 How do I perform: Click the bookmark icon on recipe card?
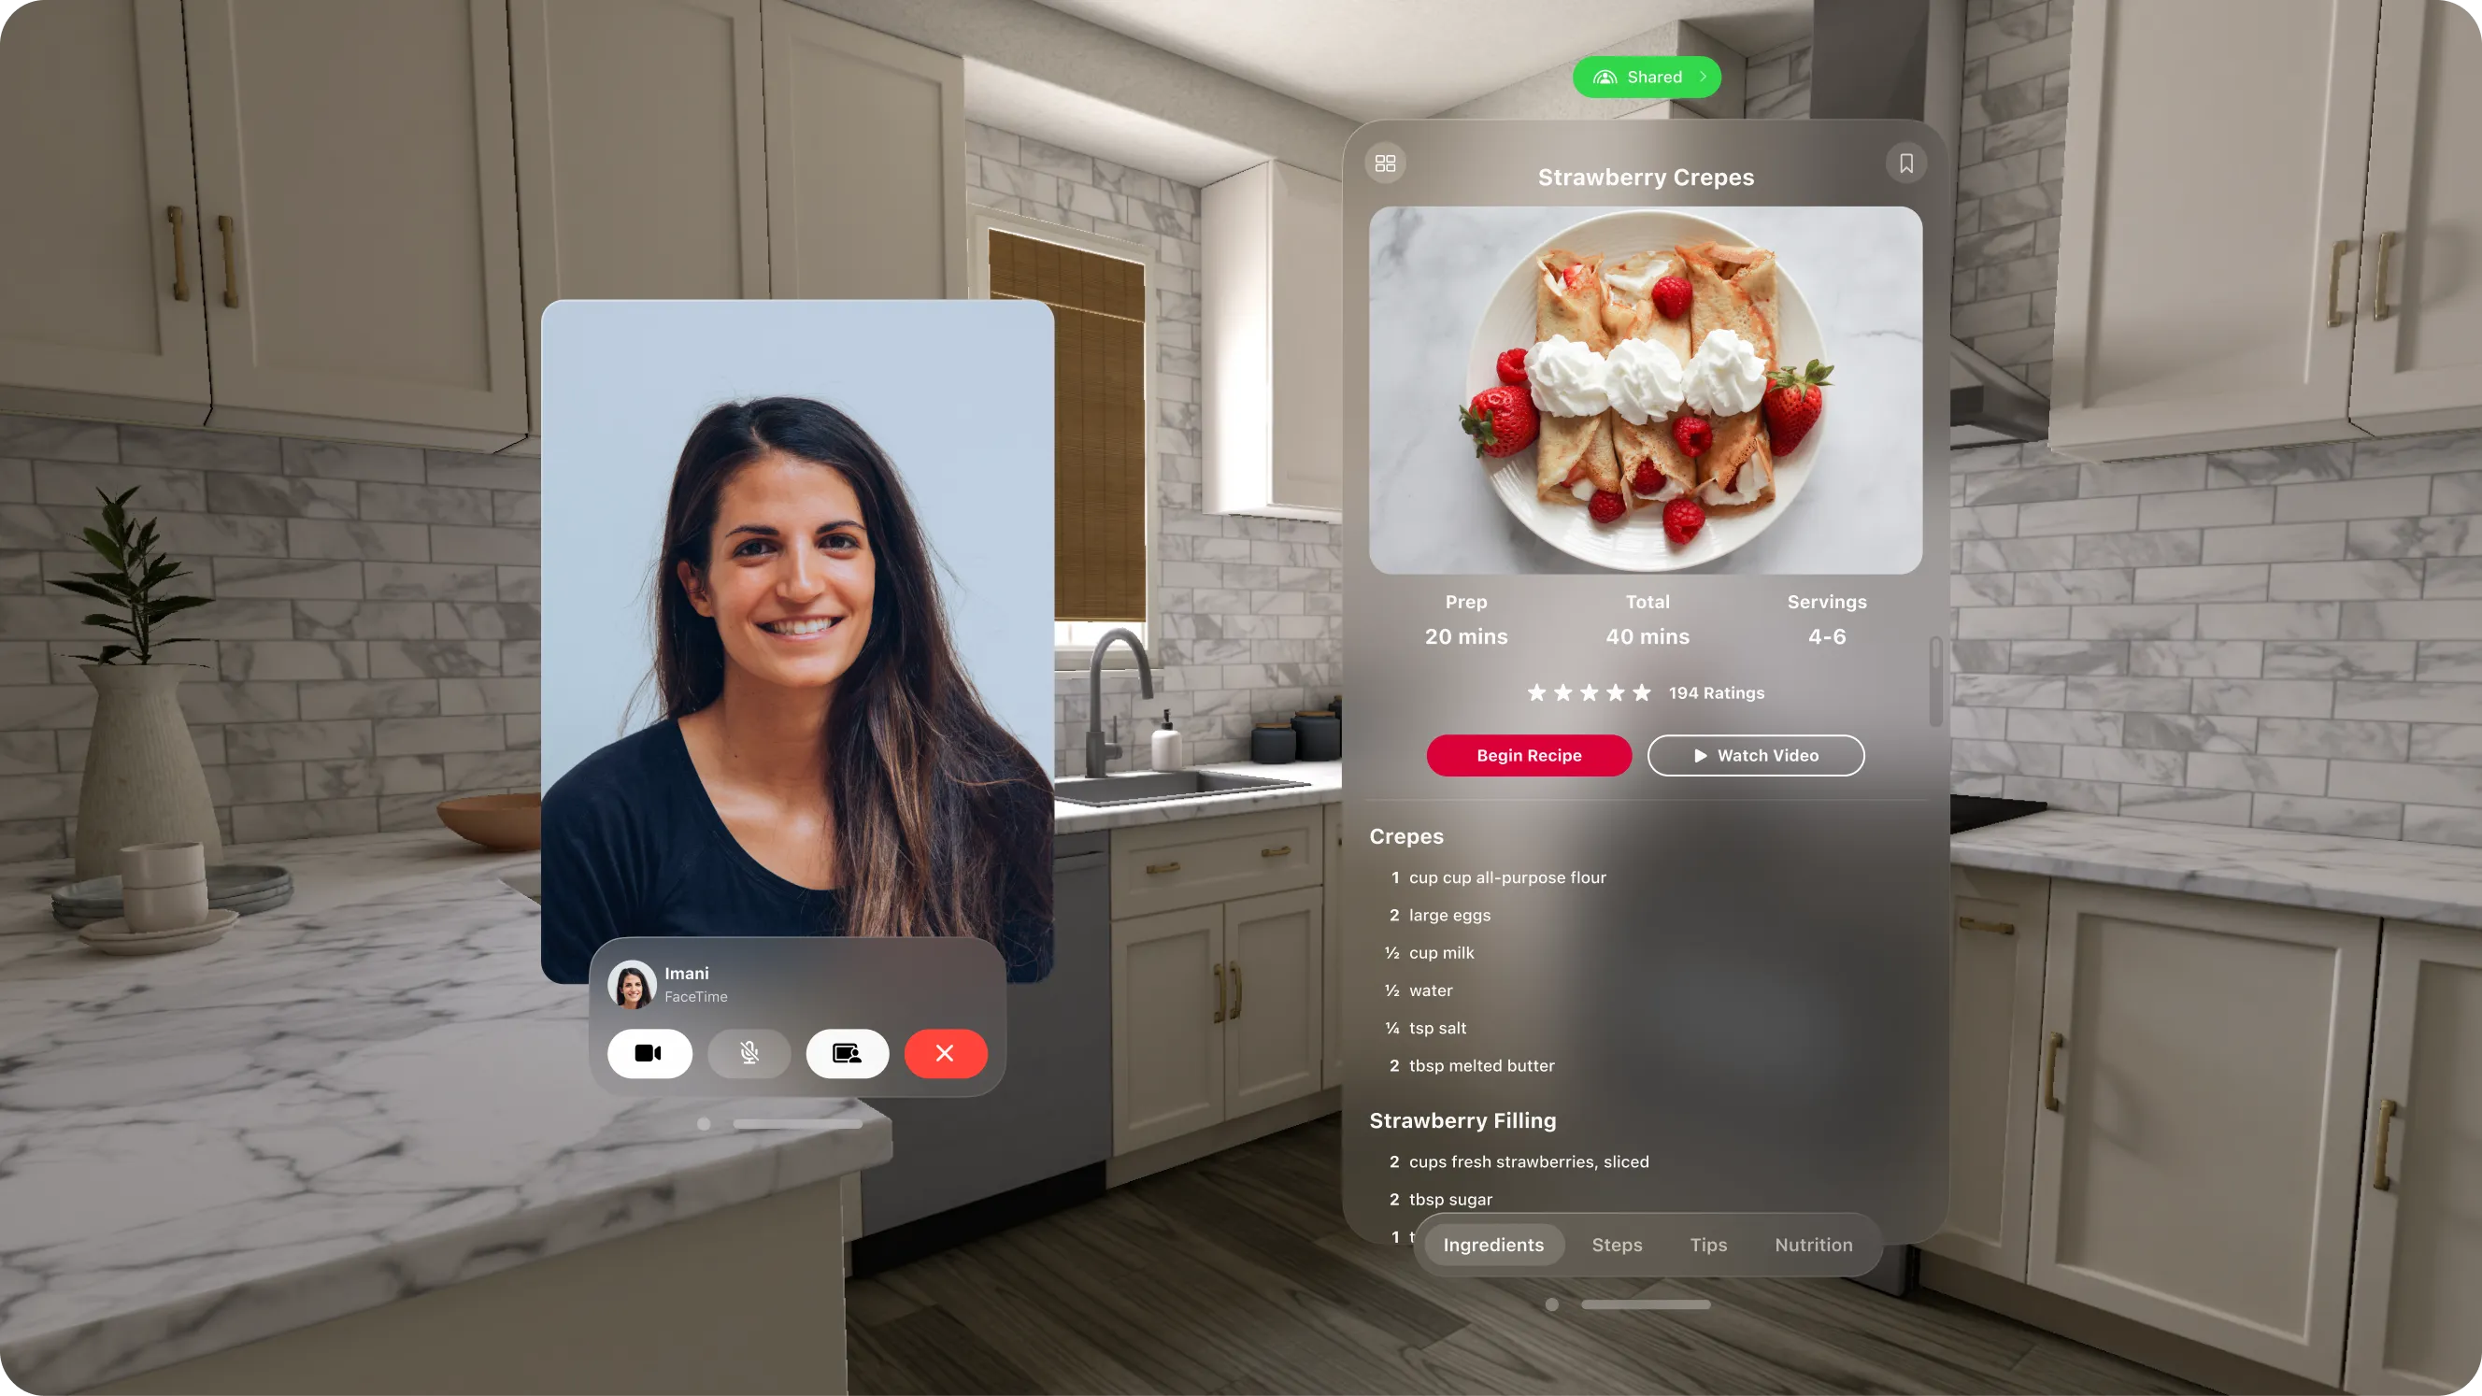(x=1905, y=162)
